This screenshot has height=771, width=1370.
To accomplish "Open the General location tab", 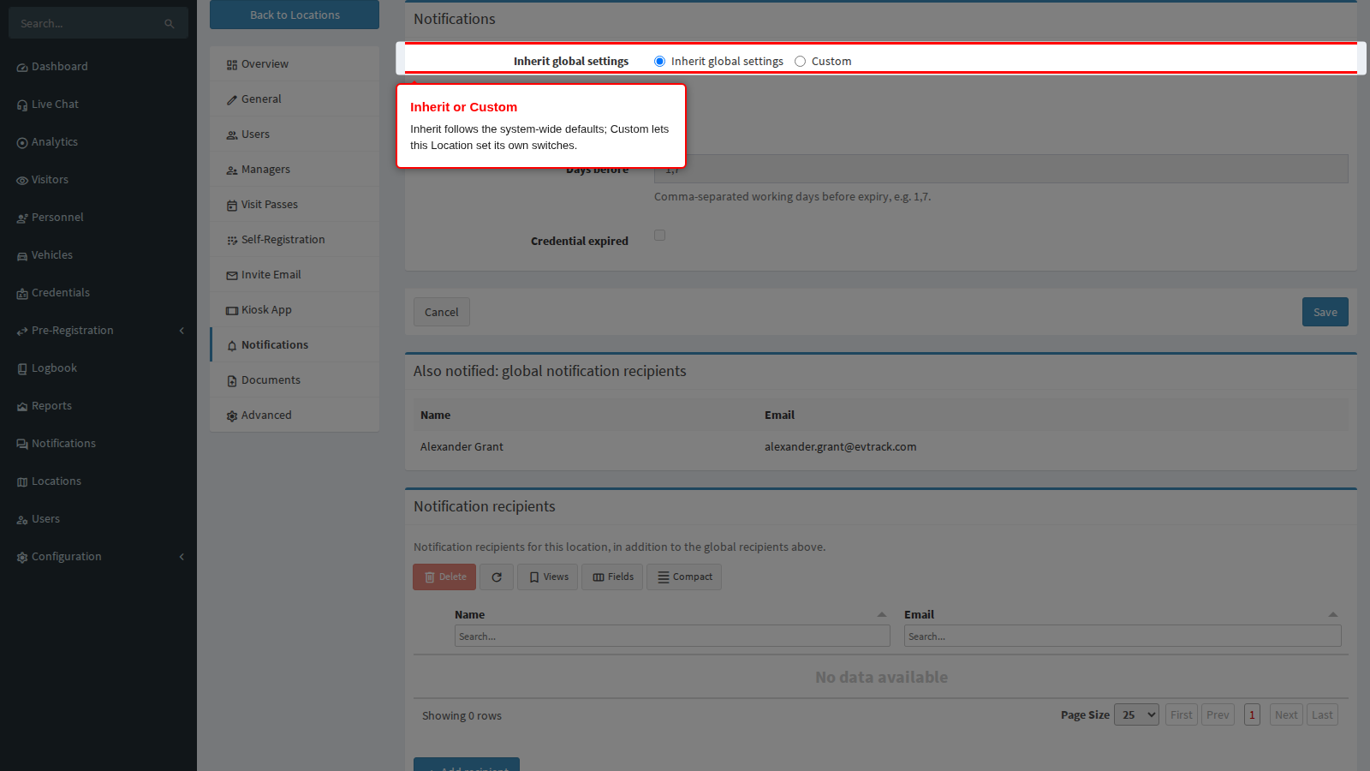I will [x=295, y=99].
